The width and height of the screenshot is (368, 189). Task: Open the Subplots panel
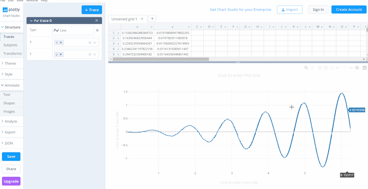tap(10, 45)
